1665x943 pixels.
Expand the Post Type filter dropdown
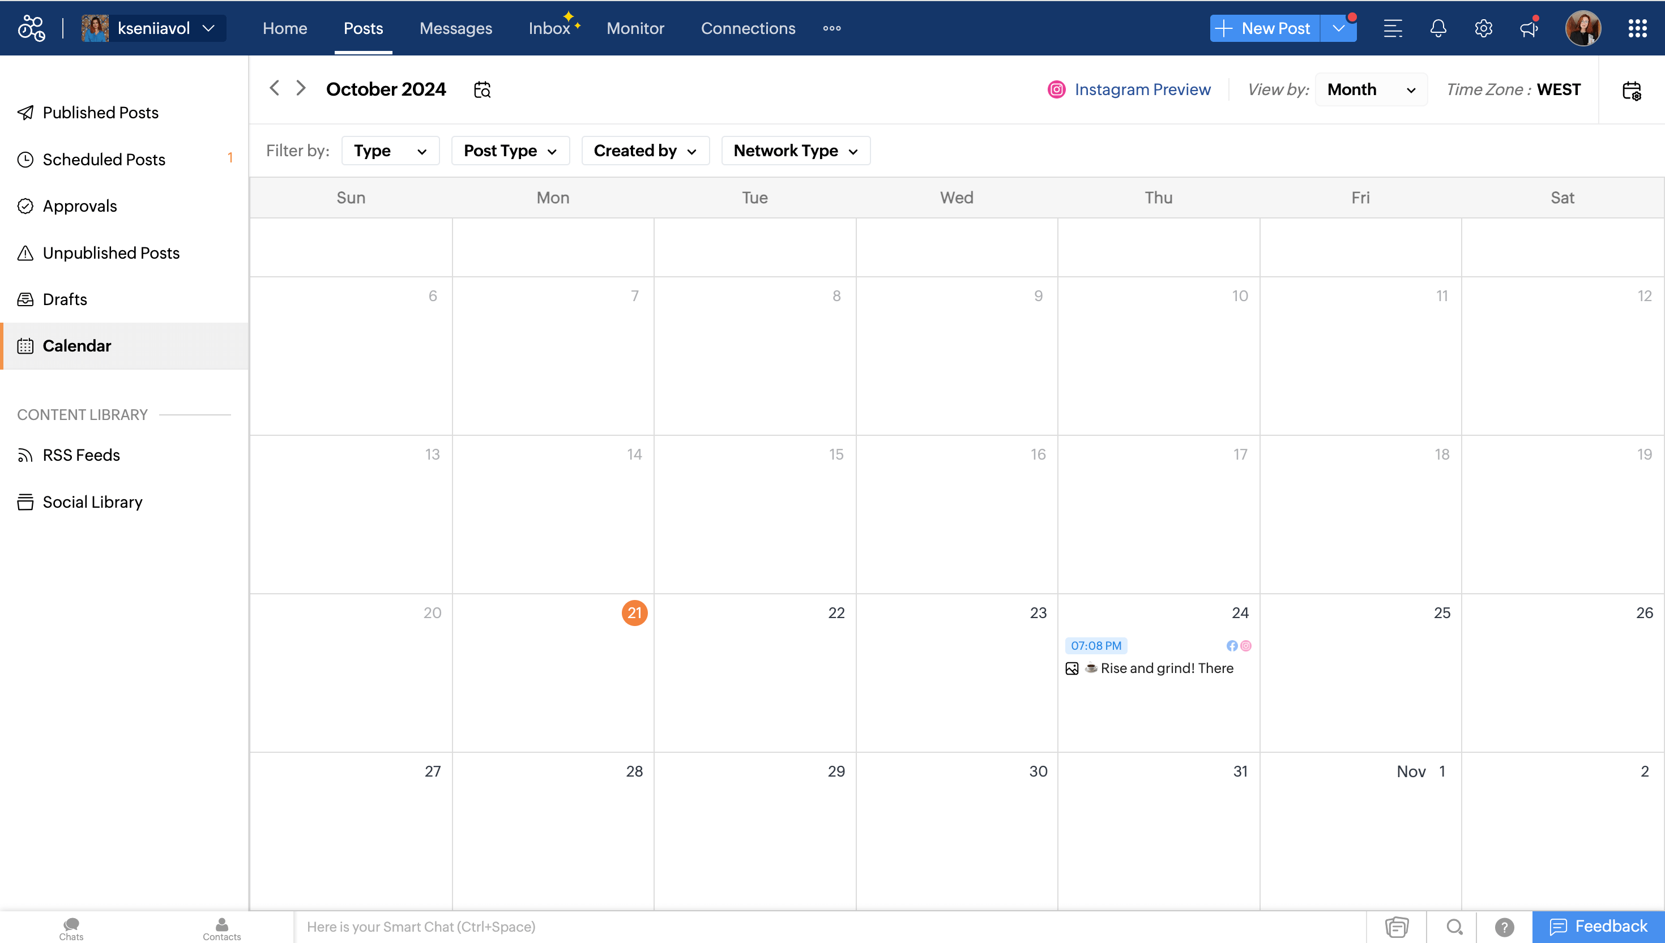tap(511, 150)
